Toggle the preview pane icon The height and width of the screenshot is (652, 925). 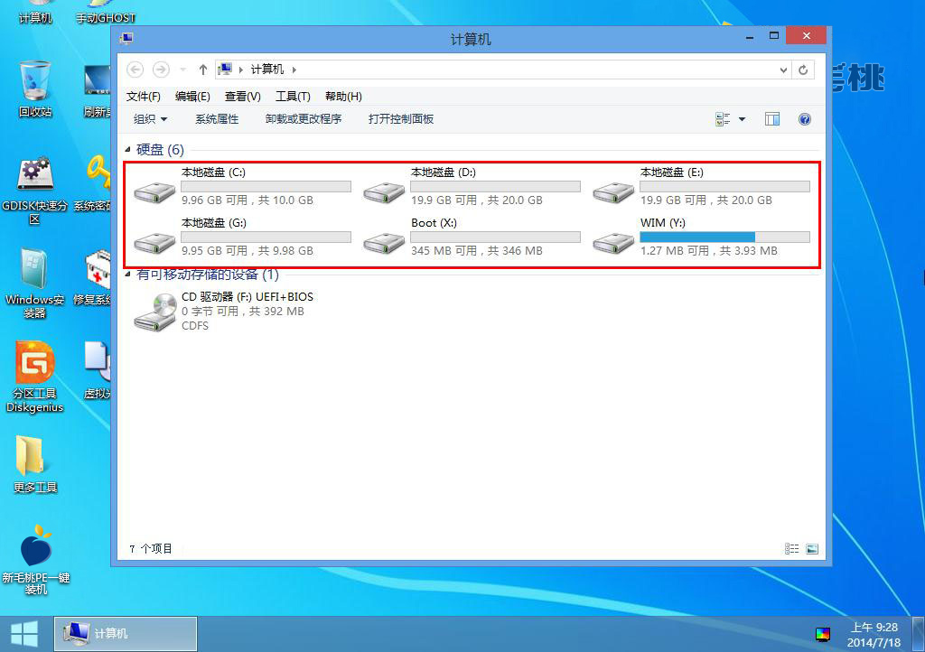click(x=772, y=119)
